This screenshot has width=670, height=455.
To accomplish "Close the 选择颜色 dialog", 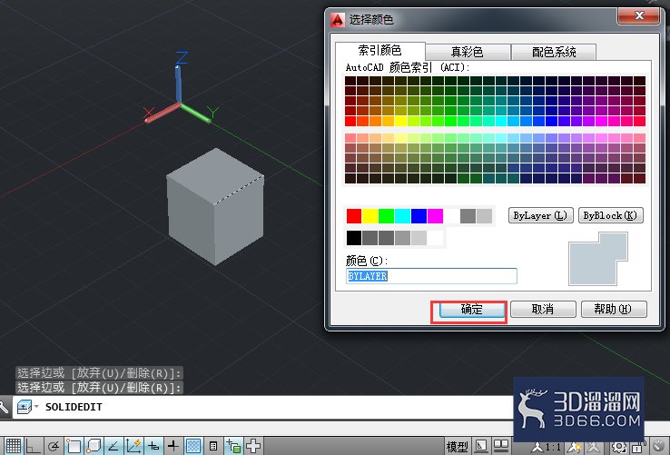I will (x=639, y=15).
